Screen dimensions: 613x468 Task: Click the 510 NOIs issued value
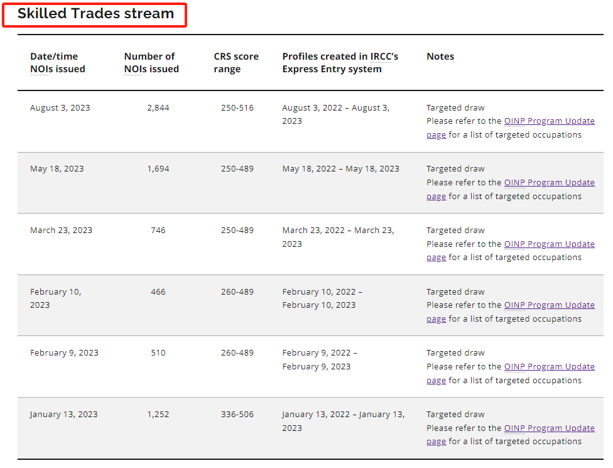[158, 353]
